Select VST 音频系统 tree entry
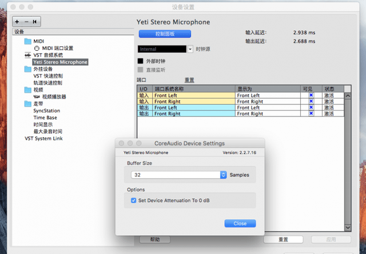This screenshot has height=254, width=366. (48, 55)
